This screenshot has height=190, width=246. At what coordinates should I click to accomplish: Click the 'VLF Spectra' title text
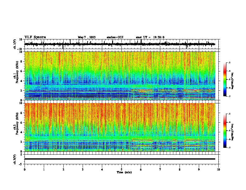35,37
